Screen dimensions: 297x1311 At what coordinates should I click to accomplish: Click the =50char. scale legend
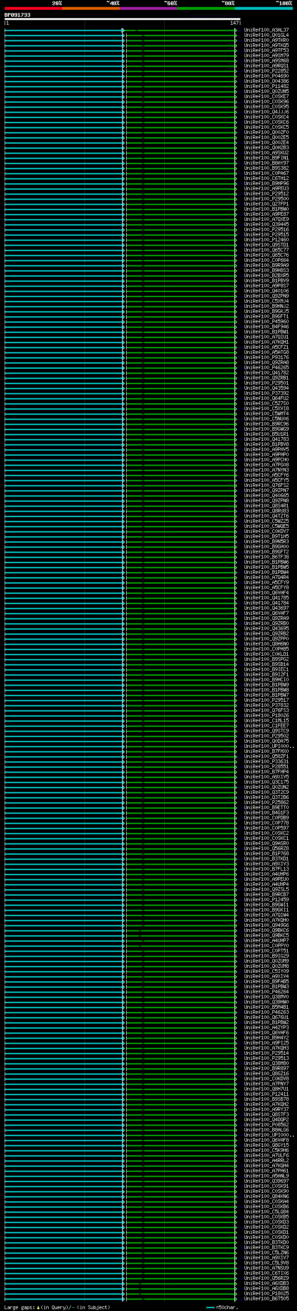222,1307
